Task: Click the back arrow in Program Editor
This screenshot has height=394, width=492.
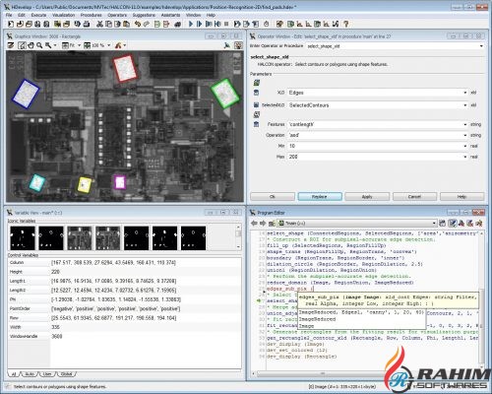Action: point(254,224)
